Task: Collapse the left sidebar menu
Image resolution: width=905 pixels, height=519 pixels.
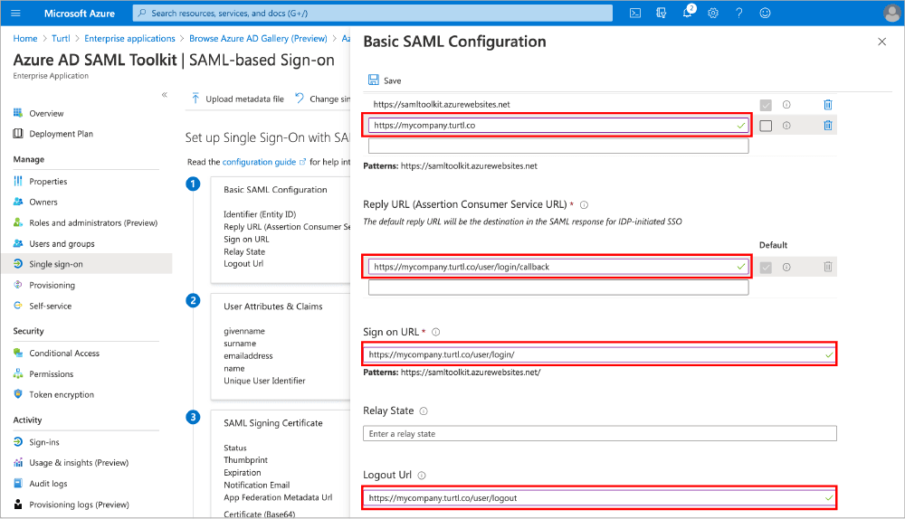Action: click(164, 95)
